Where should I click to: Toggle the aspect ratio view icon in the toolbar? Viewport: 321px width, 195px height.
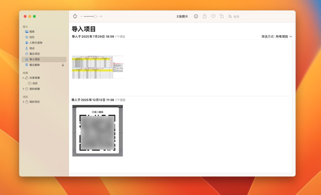click(75, 16)
